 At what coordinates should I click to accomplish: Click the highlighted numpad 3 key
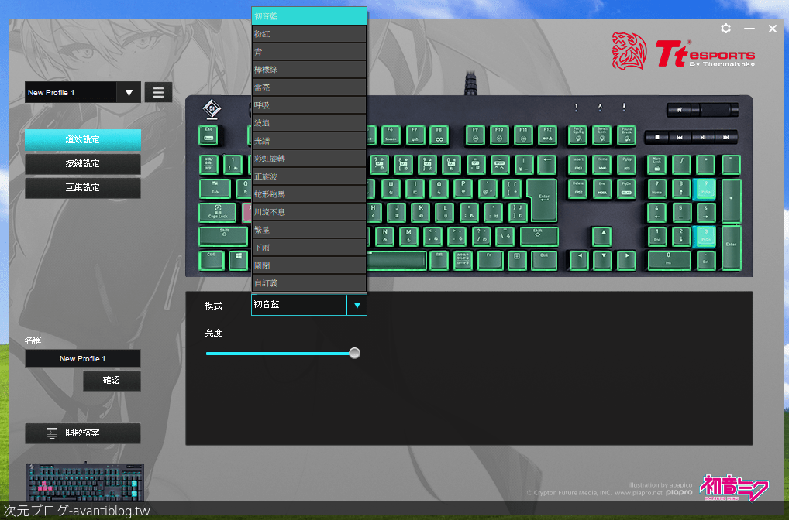tap(705, 236)
